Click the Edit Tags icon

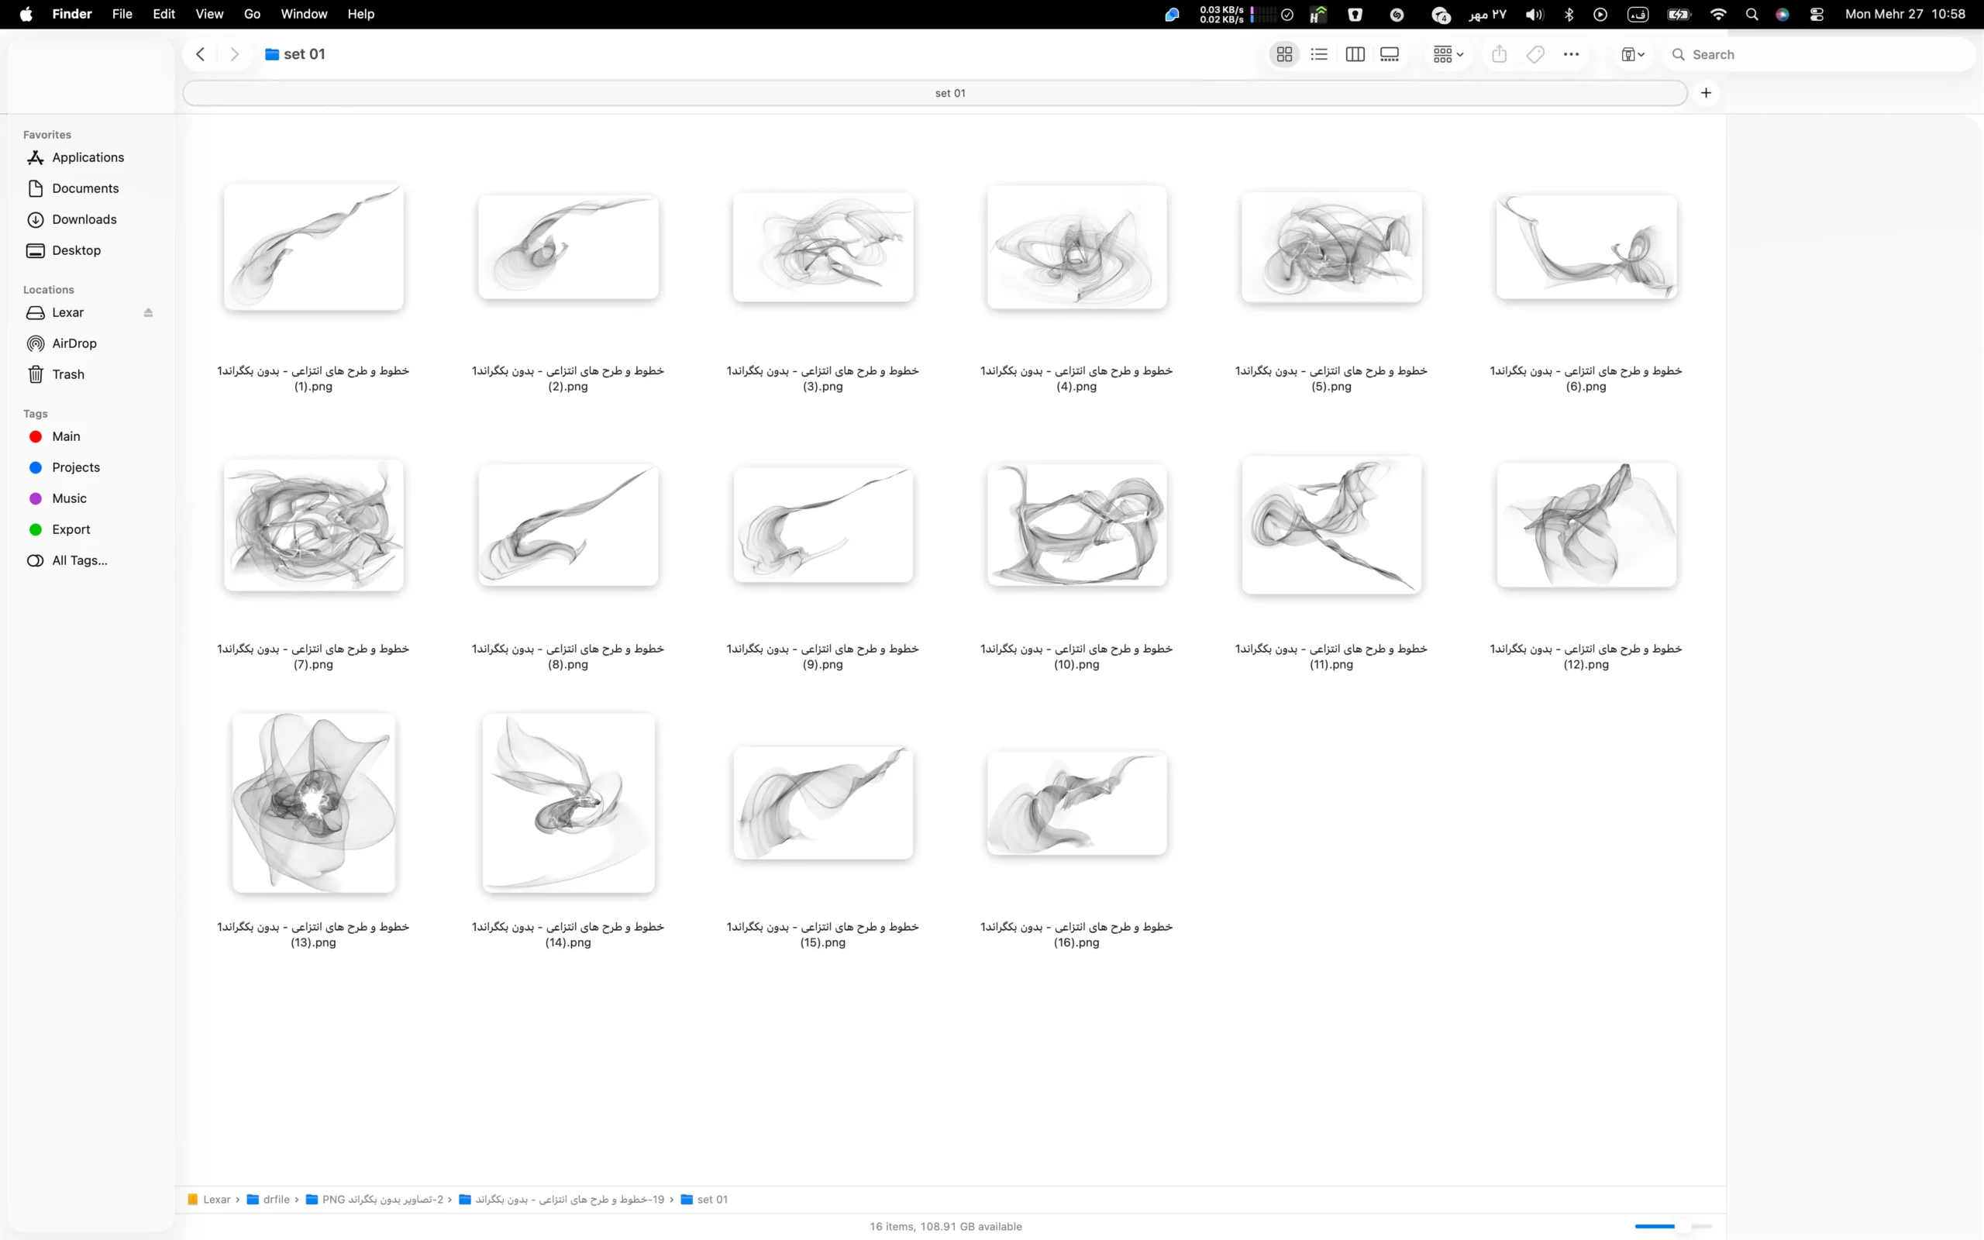1535,54
